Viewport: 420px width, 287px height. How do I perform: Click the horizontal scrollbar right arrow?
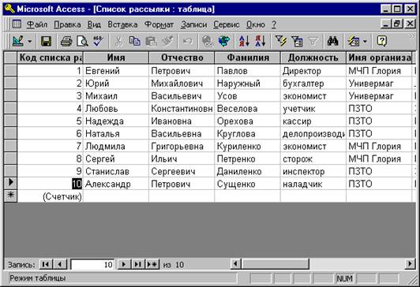coord(410,264)
